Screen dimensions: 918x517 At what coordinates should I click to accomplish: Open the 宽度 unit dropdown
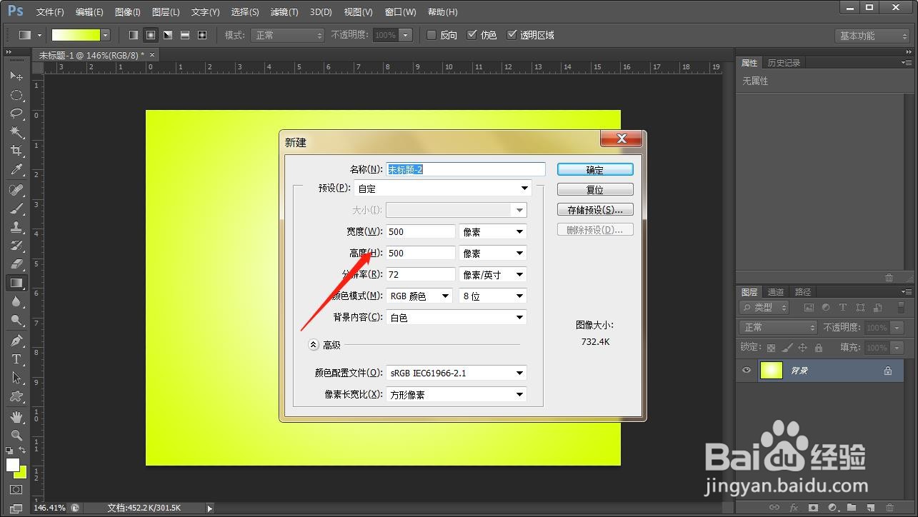(x=493, y=231)
